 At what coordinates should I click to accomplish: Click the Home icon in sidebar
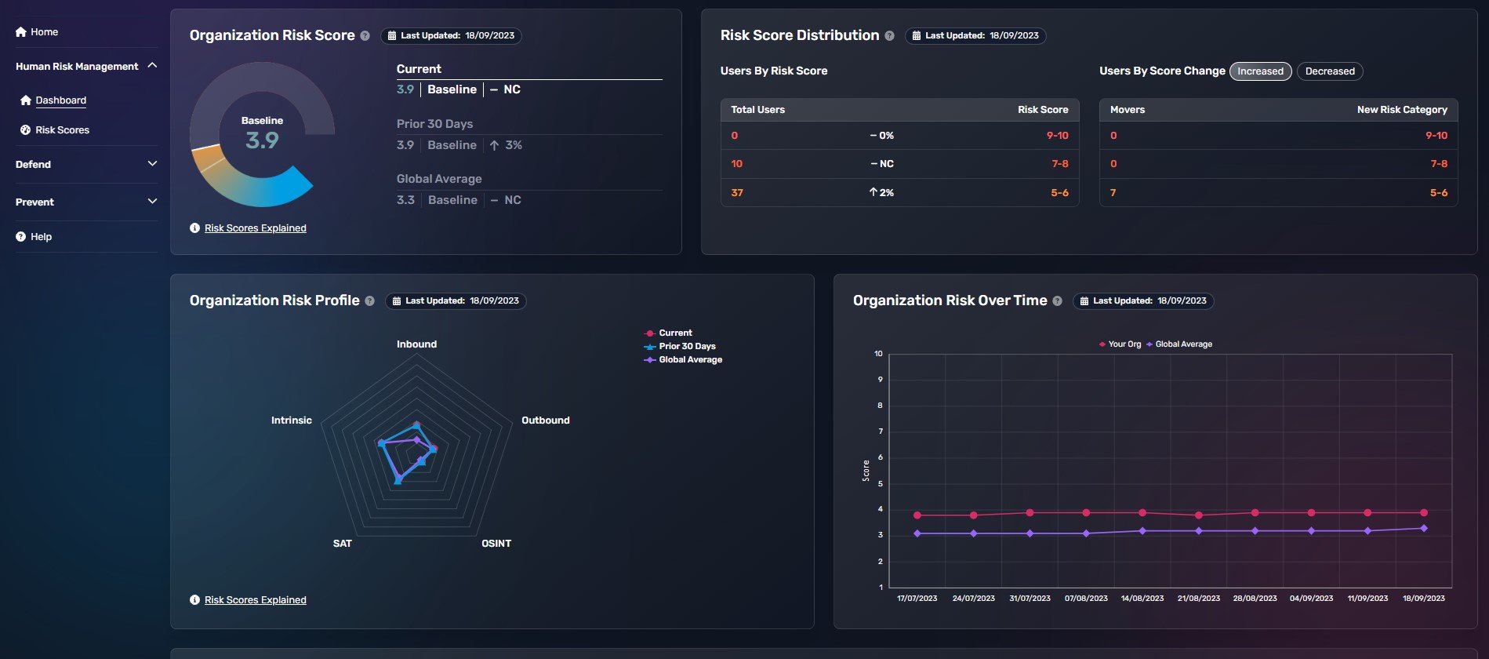click(x=21, y=32)
